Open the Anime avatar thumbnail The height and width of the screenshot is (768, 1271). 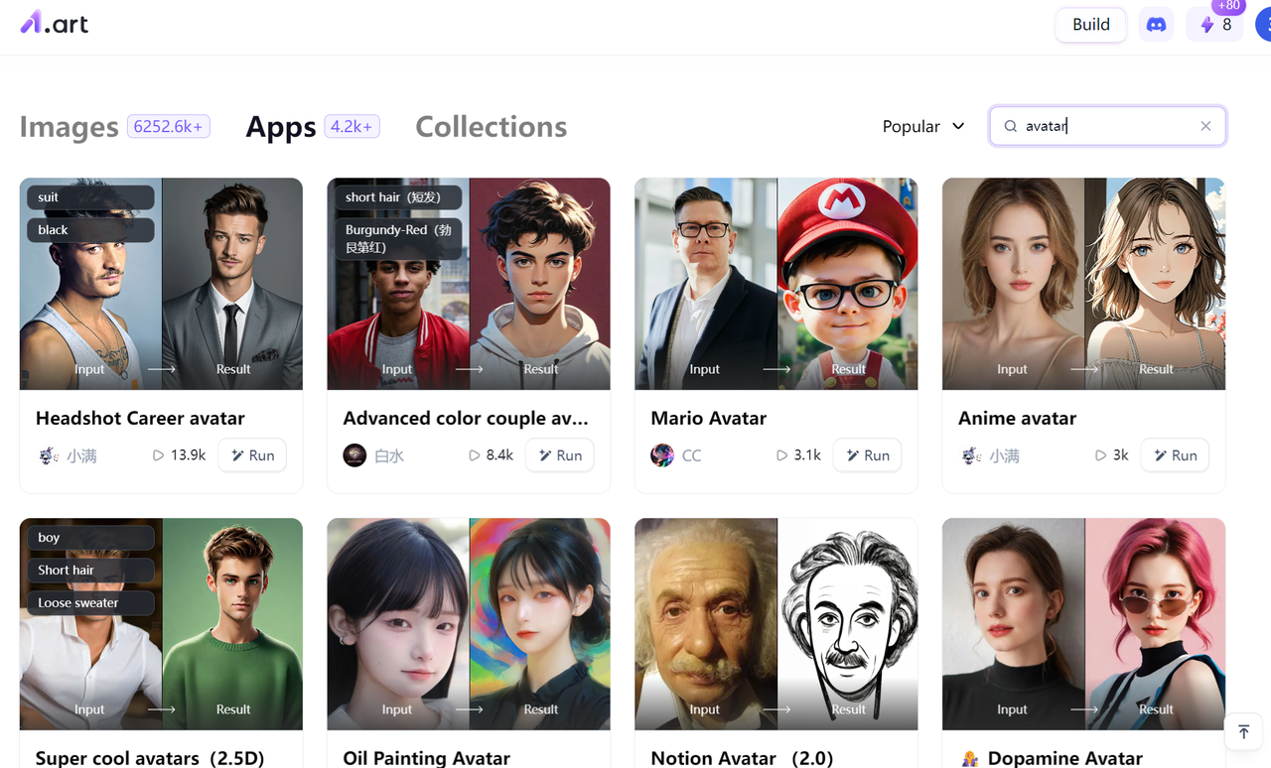1084,284
